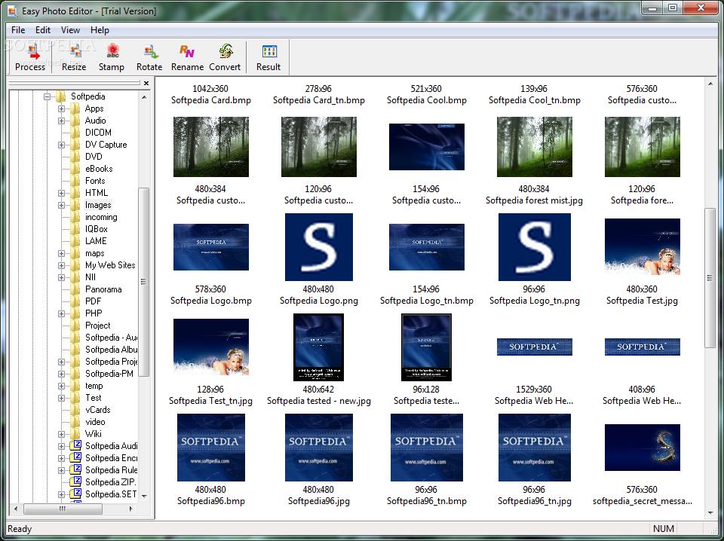
Task: Open the File menu
Action: [x=18, y=30]
